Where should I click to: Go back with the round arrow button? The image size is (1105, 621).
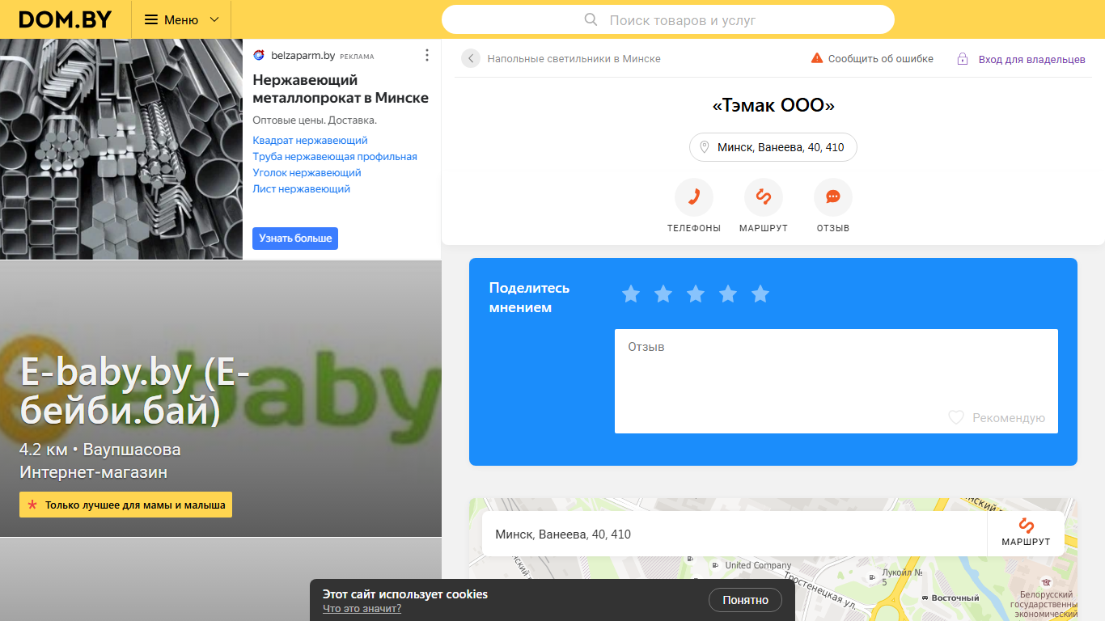[x=471, y=58]
